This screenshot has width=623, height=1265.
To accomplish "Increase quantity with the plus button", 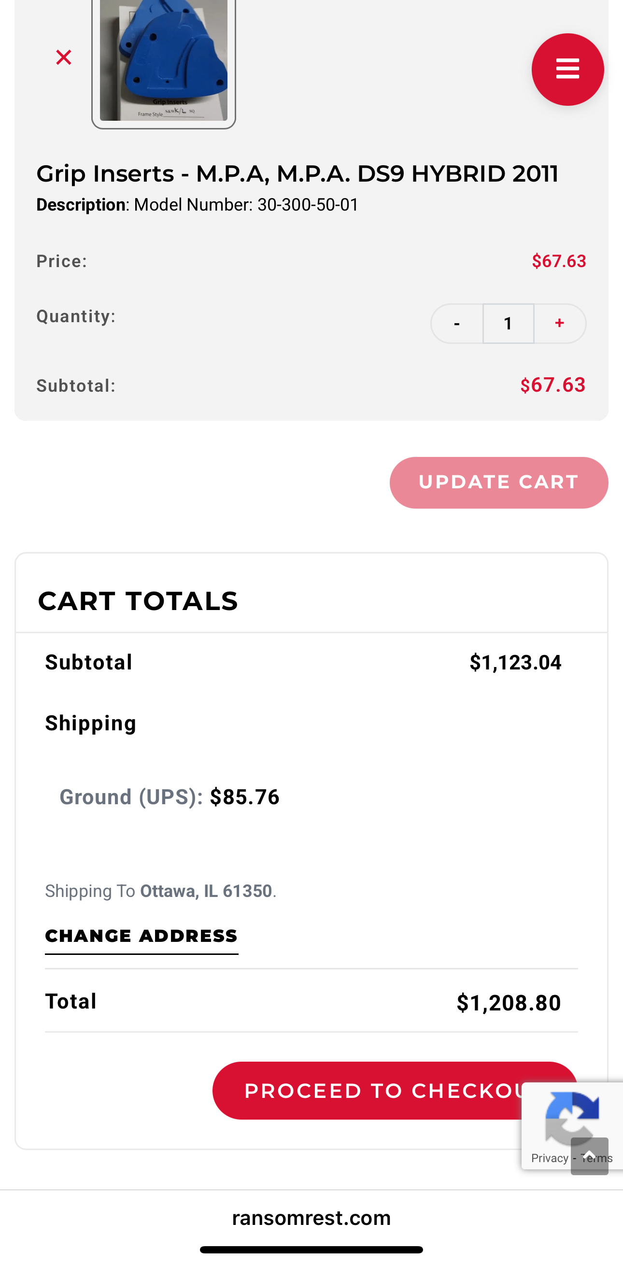I will coord(560,324).
